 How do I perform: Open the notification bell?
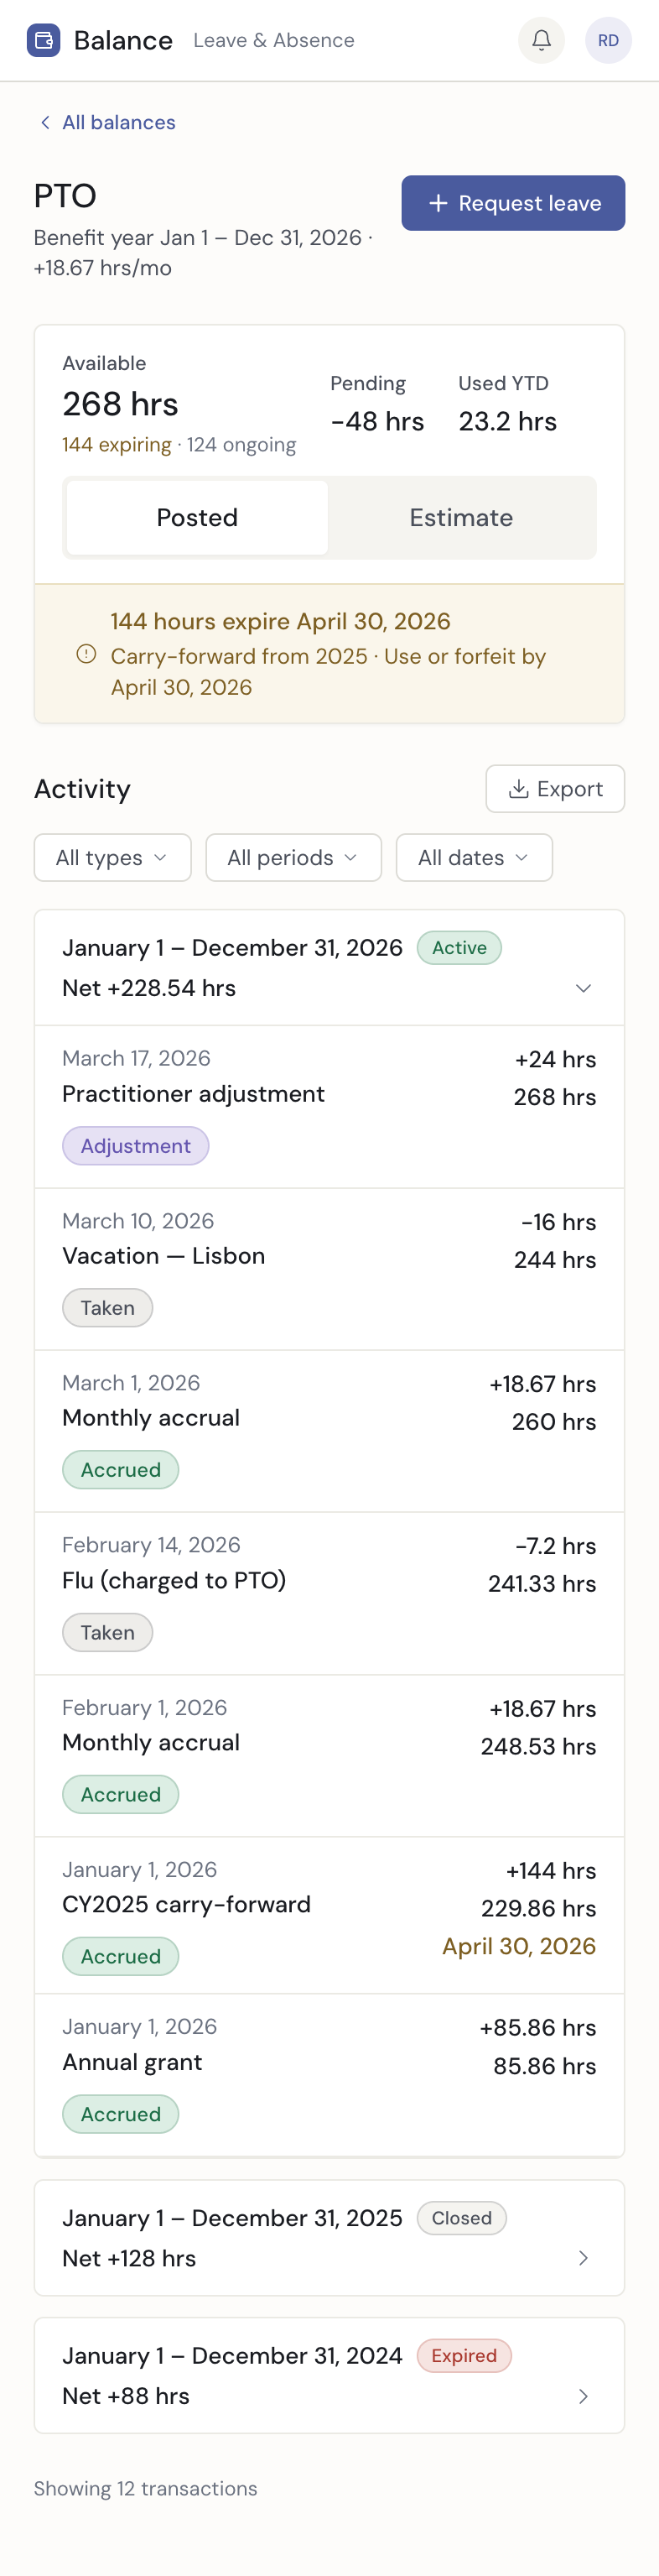540,40
